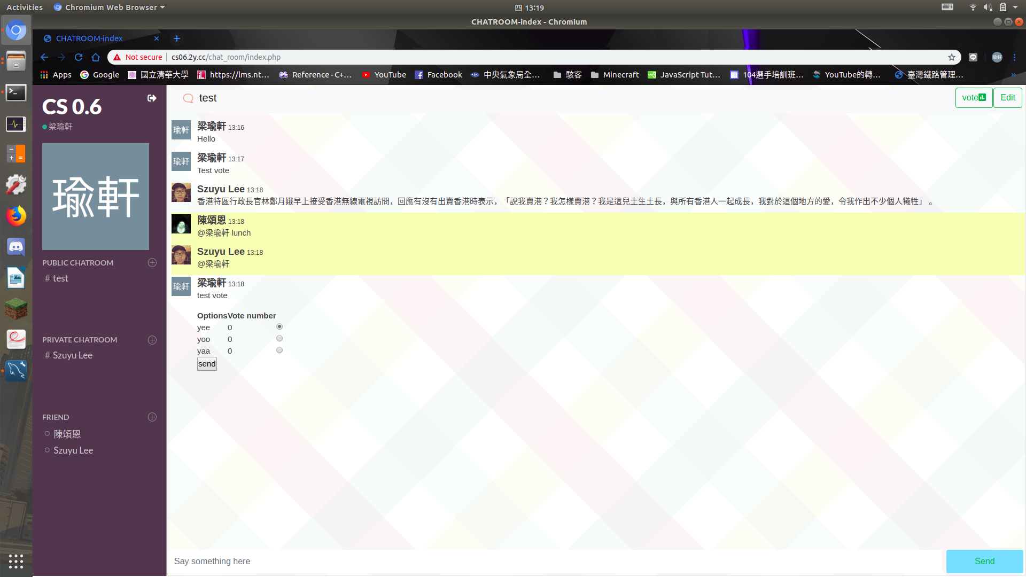Click the Say something here input
This screenshot has width=1026, height=577.
coord(556,562)
